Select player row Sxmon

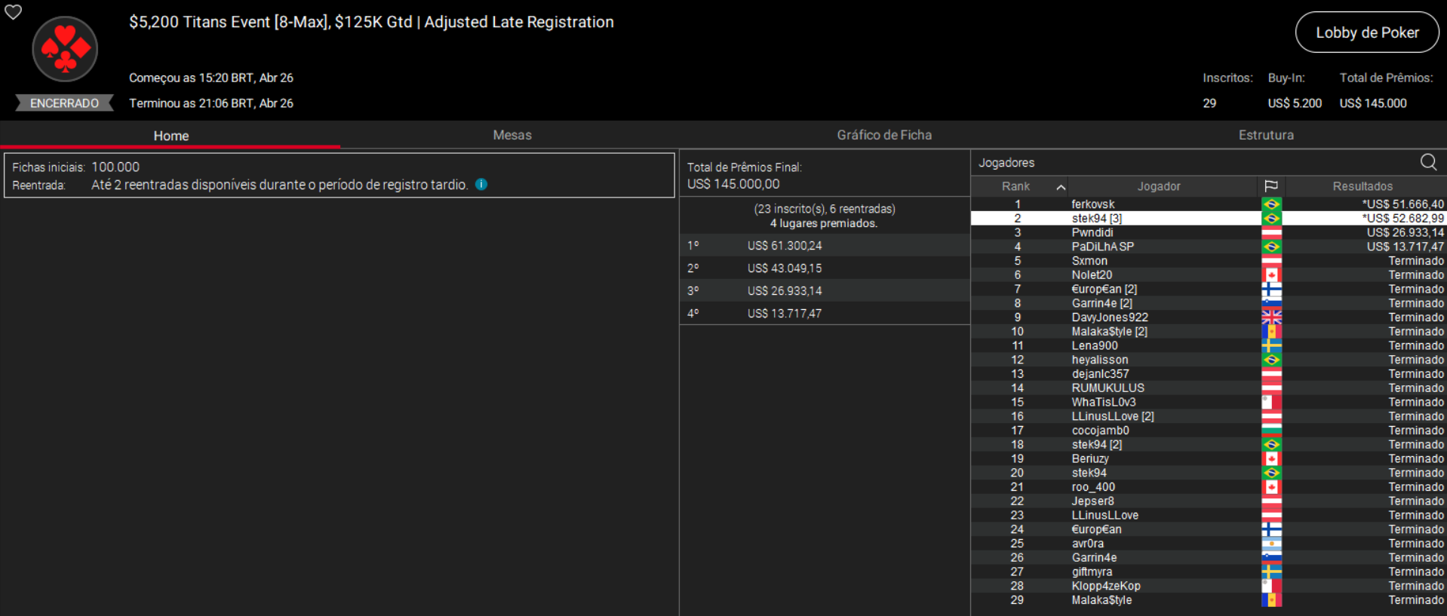click(1209, 261)
